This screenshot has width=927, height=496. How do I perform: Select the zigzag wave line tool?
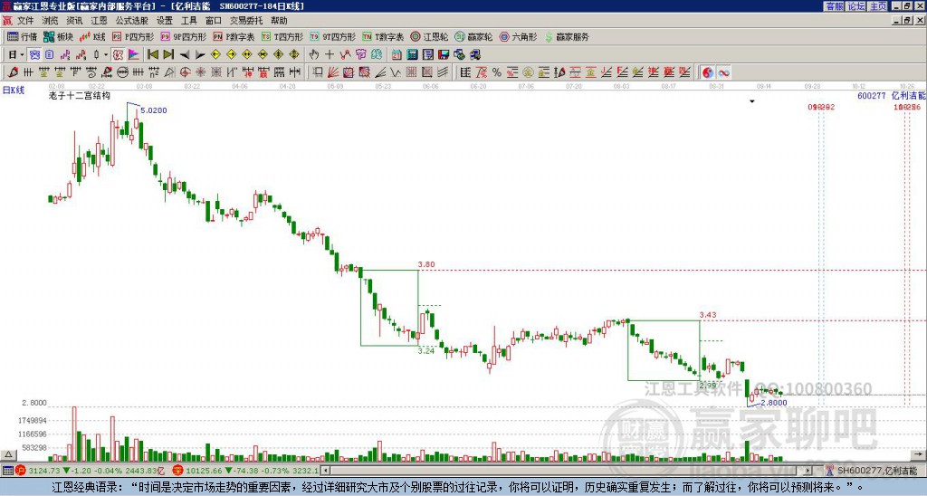point(395,72)
